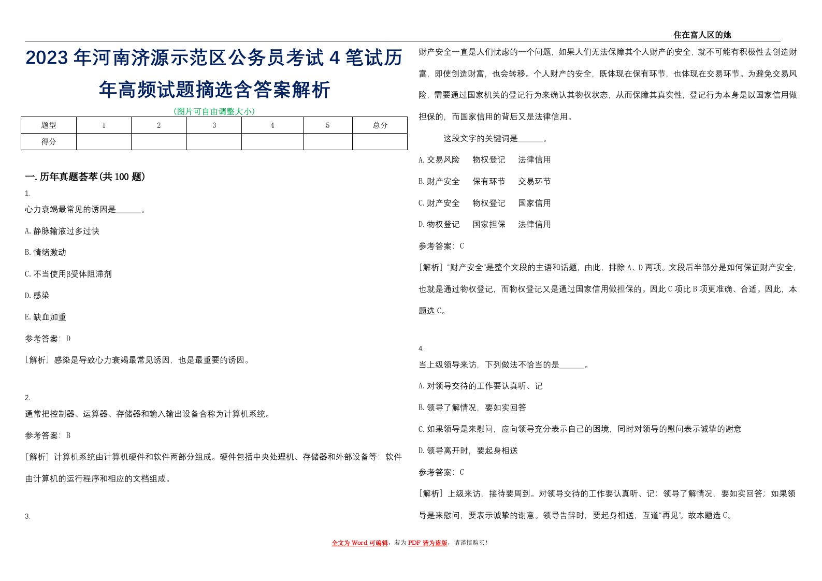The height and width of the screenshot is (581, 822).
Task: Click the prompt '这段文字的关键词是'
Action: pyautogui.click(x=495, y=138)
